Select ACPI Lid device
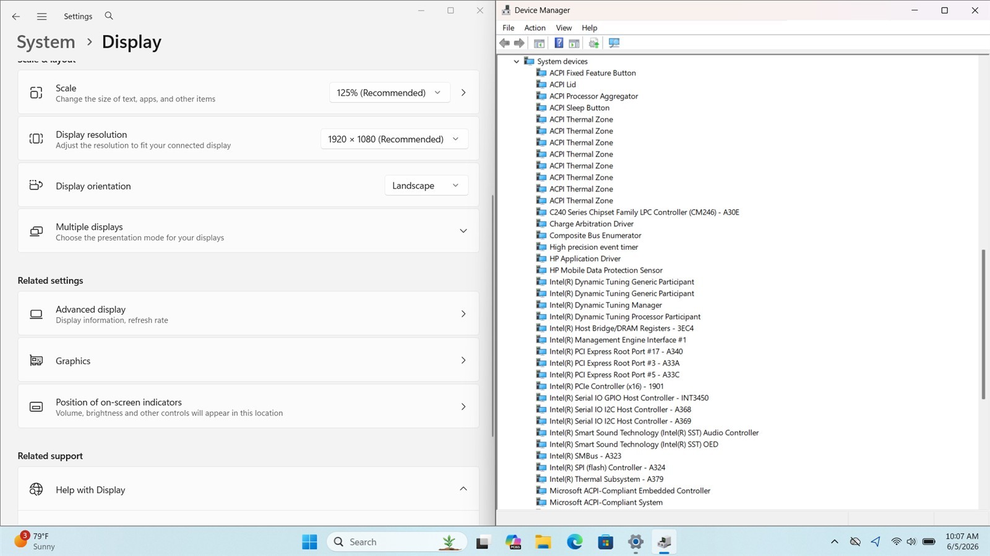 pyautogui.click(x=562, y=85)
